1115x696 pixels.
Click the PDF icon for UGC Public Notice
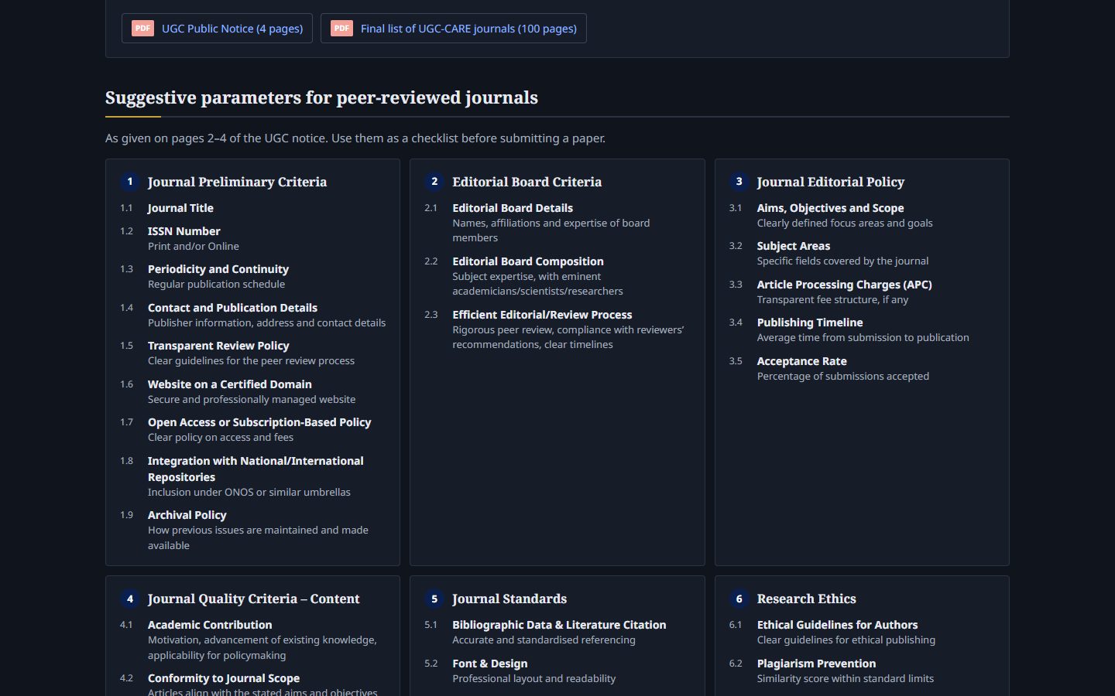pyautogui.click(x=142, y=28)
